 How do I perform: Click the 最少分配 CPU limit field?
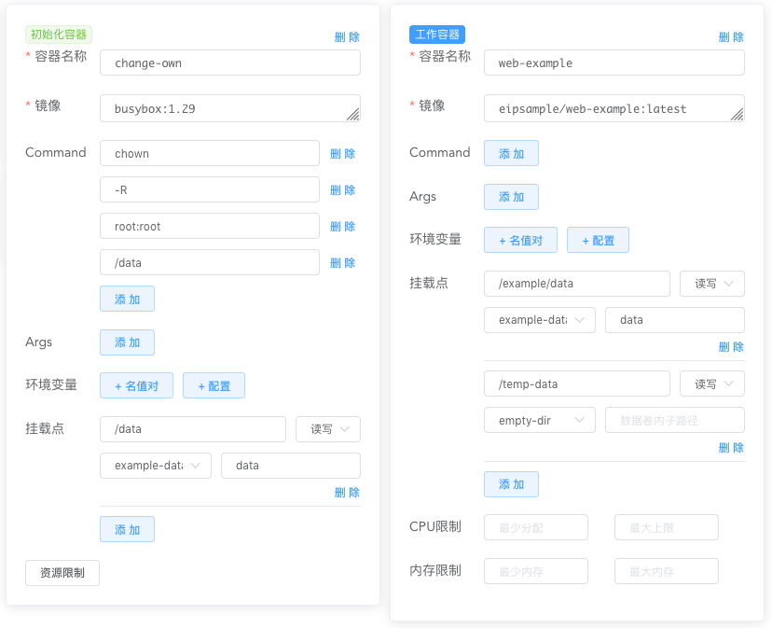[x=535, y=527]
